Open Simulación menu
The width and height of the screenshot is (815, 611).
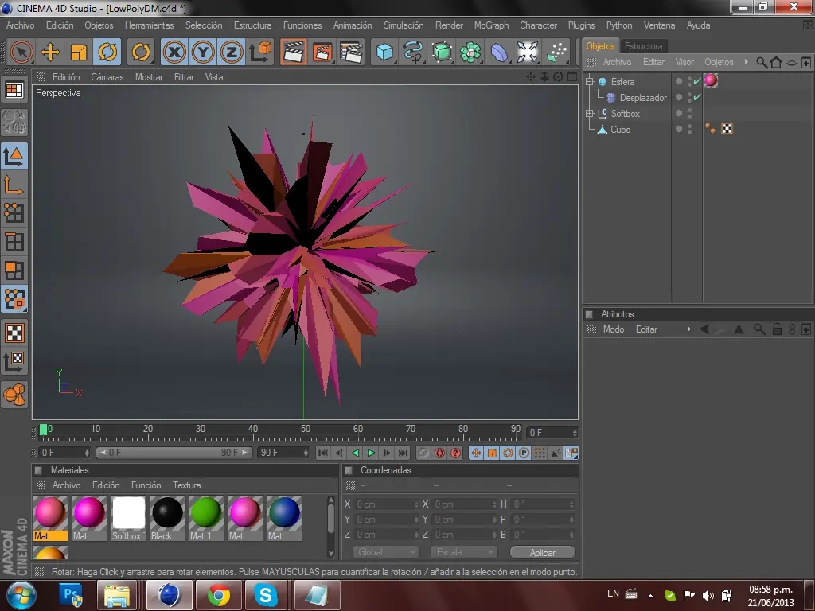pyautogui.click(x=404, y=25)
